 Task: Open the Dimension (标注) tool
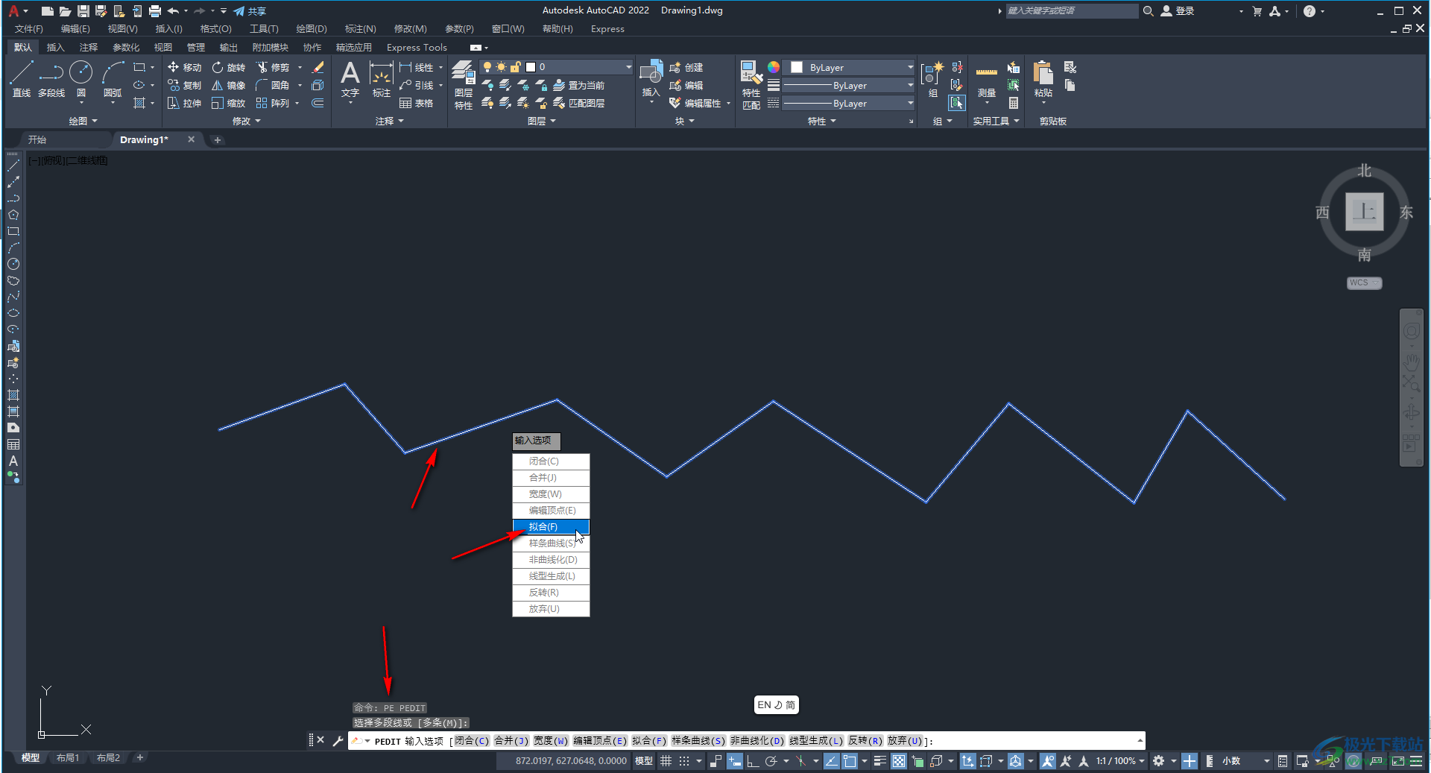382,80
